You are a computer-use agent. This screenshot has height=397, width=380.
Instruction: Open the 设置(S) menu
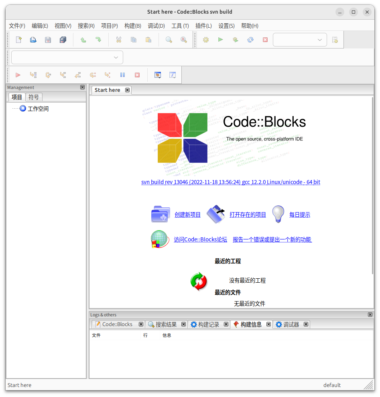(x=226, y=26)
